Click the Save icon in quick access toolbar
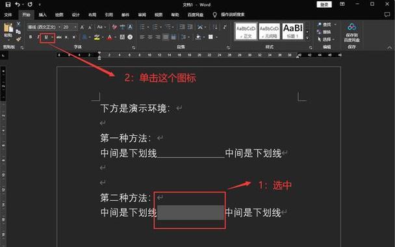This screenshot has width=395, height=247. [8, 5]
